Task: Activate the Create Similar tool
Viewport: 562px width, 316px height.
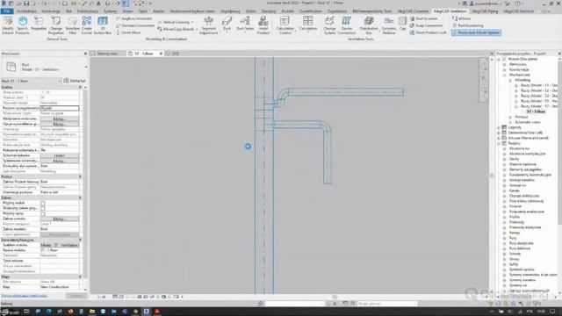Action: coord(86,25)
